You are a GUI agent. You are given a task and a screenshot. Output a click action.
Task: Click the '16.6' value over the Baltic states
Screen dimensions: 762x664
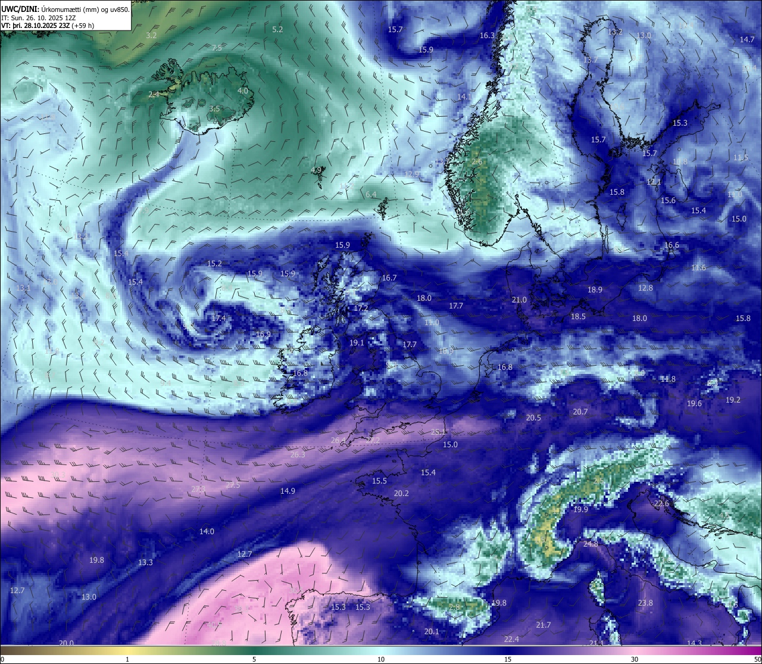click(672, 245)
